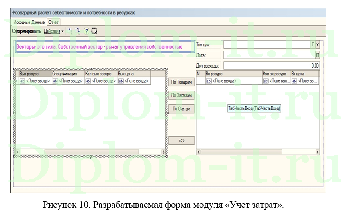
Task: Click the Спецификация column header
Action: click(67, 74)
